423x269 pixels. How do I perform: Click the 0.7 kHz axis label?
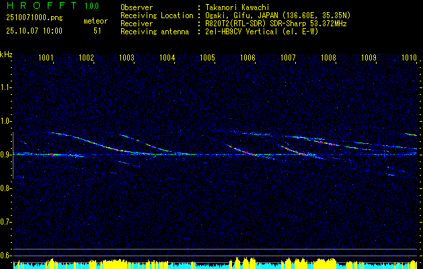point(5,222)
